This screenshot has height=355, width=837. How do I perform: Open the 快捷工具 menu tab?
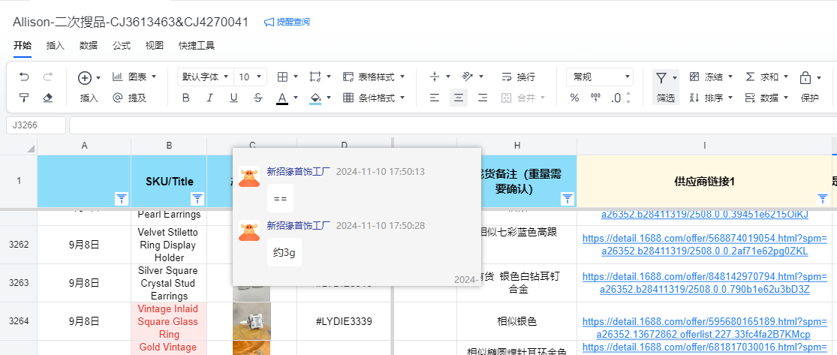197,45
